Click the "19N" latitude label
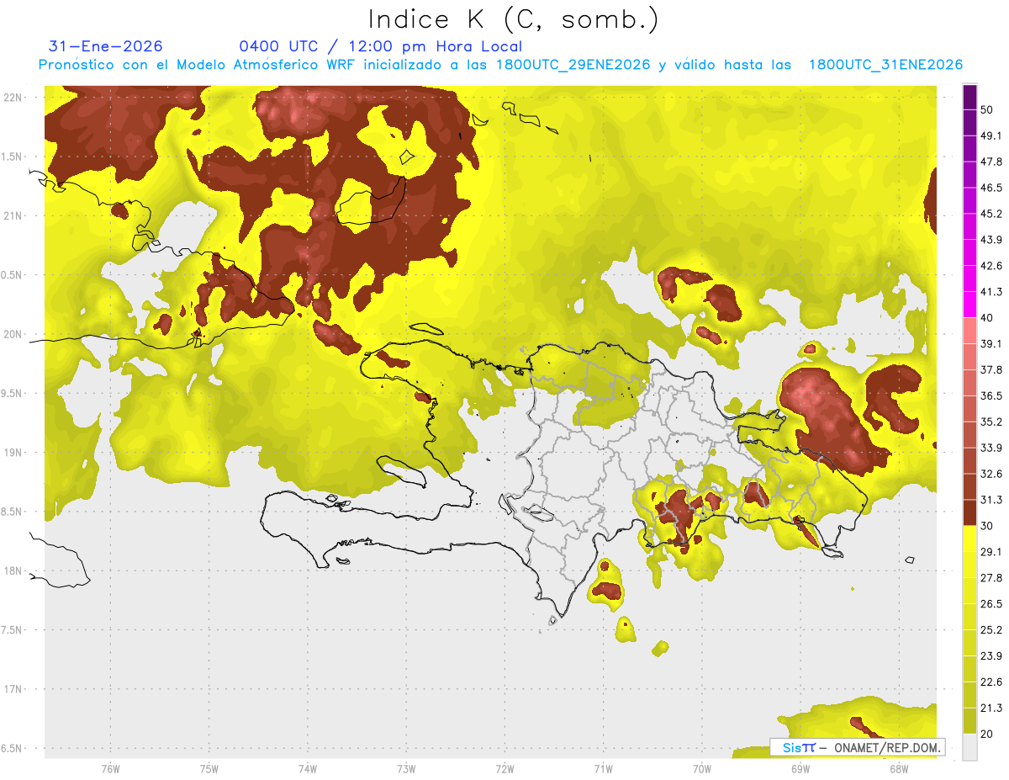This screenshot has height=780, width=1009. point(13,453)
